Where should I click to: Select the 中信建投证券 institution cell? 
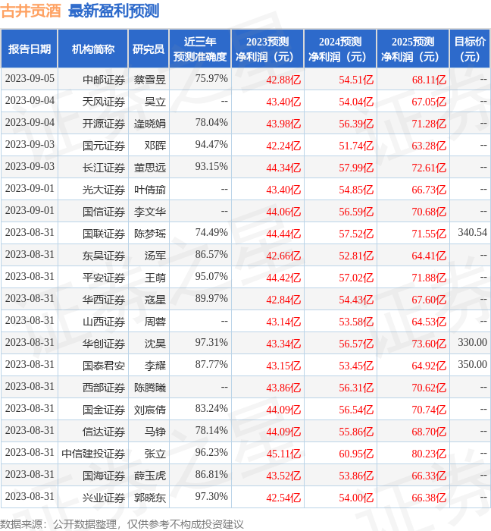(93, 454)
